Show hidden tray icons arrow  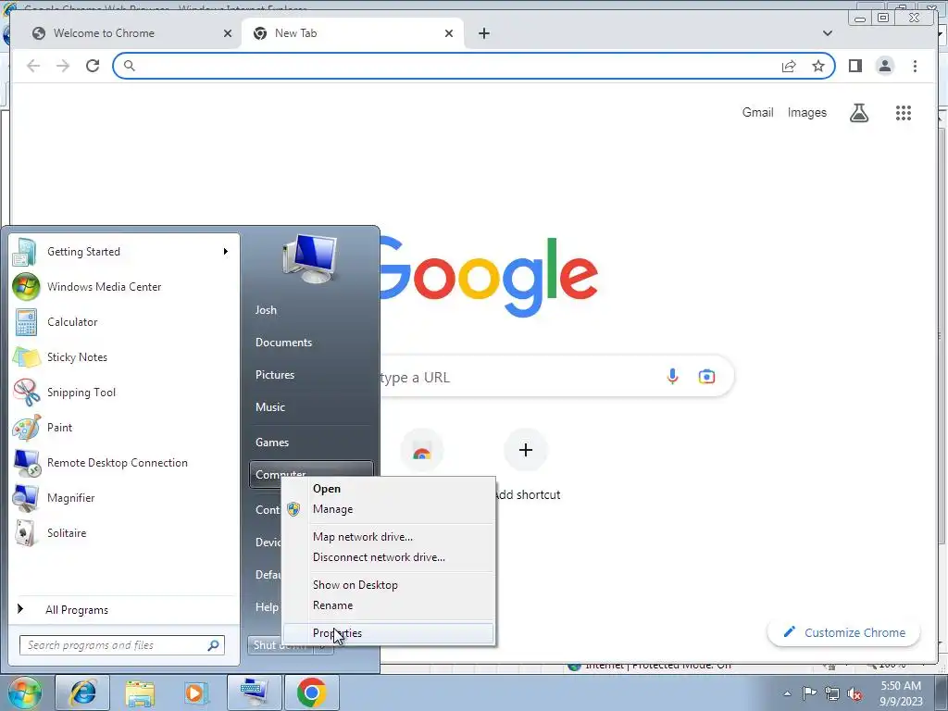[x=787, y=693]
